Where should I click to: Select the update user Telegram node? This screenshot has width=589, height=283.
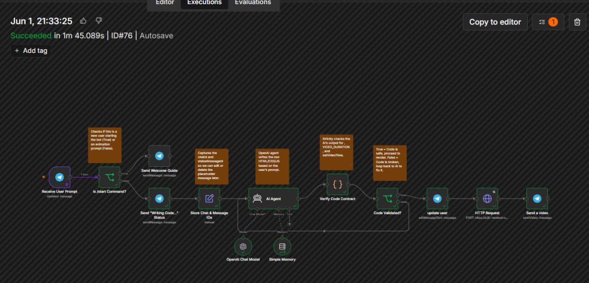coord(437,198)
